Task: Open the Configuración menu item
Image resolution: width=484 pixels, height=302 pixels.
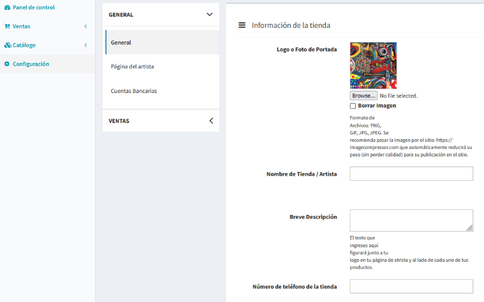Action: click(x=47, y=64)
